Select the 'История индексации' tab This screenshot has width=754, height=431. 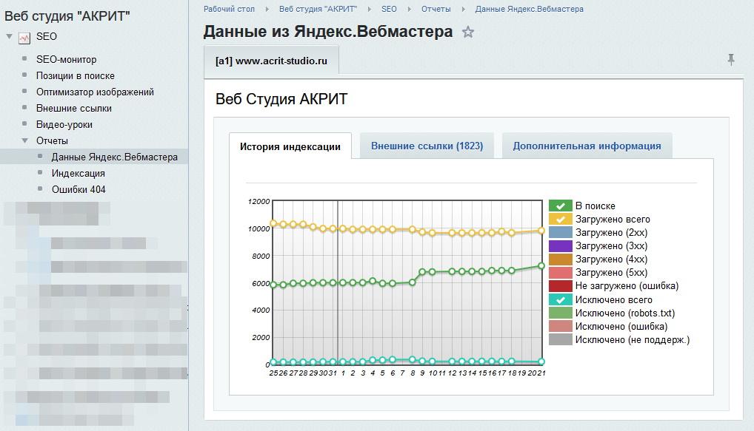[x=292, y=146]
